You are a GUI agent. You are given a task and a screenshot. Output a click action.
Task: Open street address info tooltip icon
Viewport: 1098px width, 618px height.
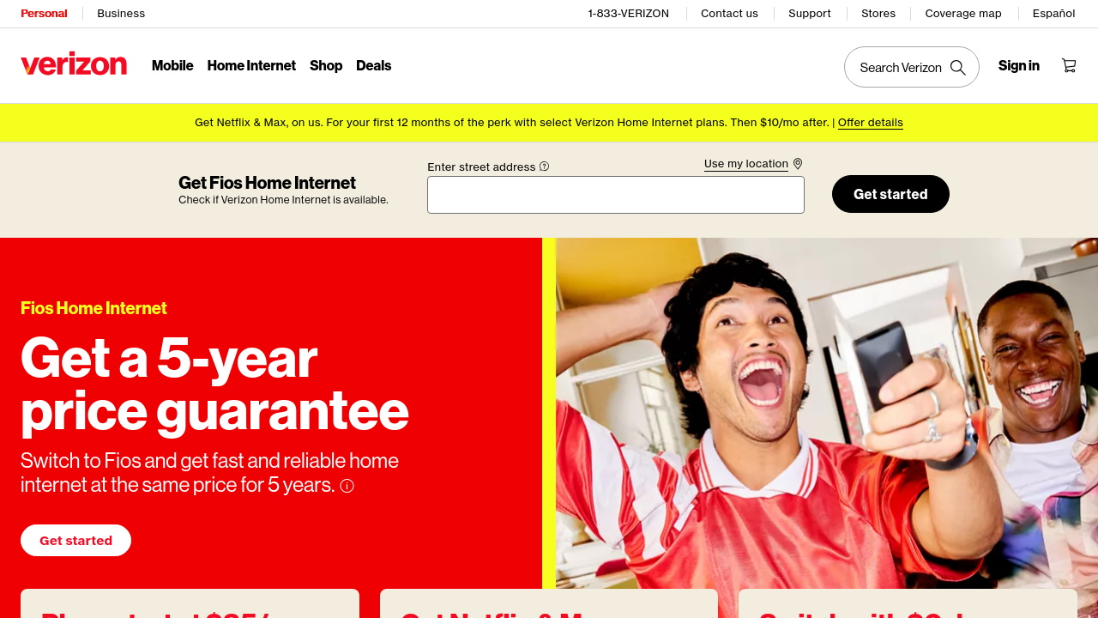tap(544, 167)
